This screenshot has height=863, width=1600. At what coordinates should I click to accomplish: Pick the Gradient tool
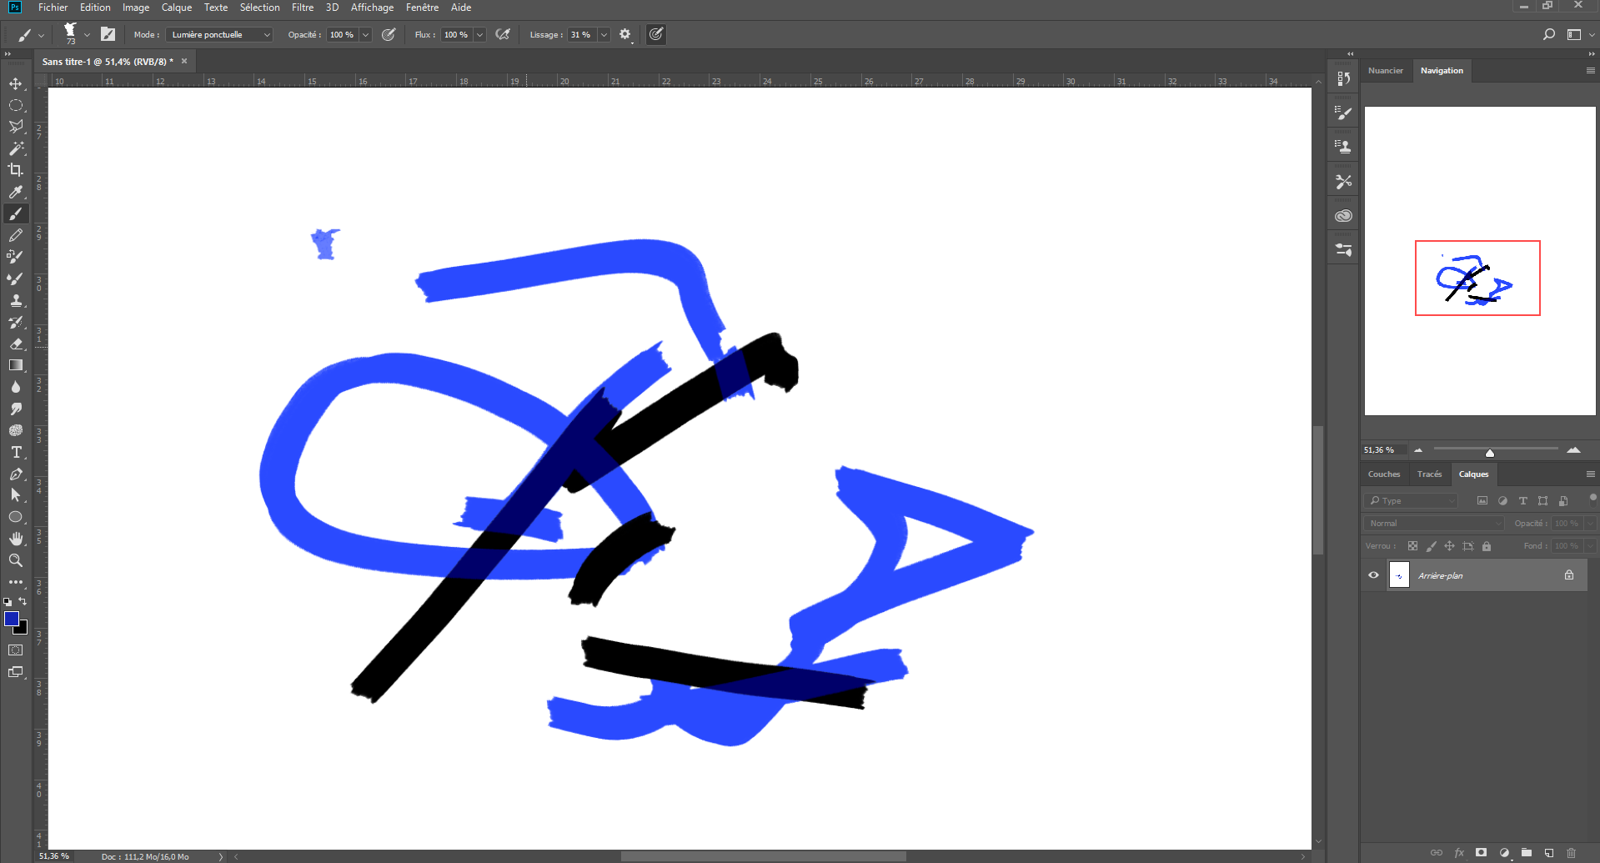click(16, 365)
